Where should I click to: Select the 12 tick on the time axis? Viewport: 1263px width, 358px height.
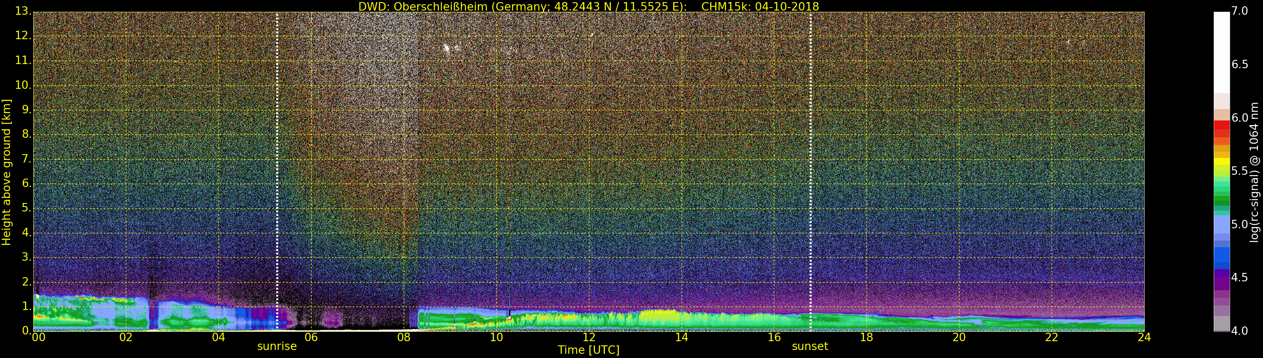click(589, 337)
